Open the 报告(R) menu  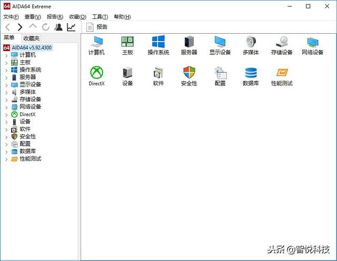point(55,17)
